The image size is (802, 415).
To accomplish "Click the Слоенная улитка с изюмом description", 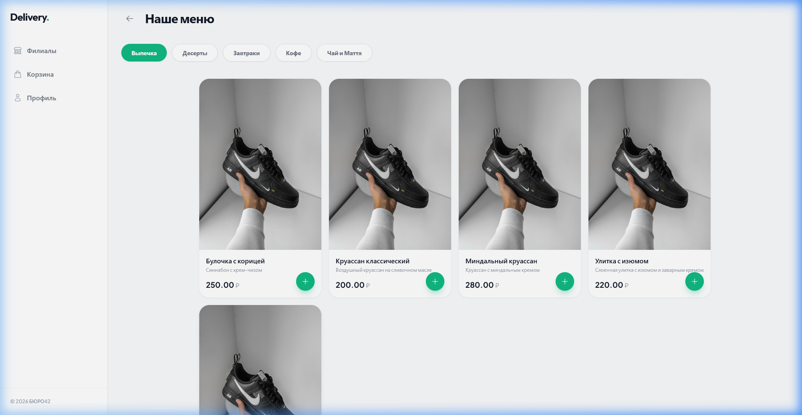I will pyautogui.click(x=650, y=270).
